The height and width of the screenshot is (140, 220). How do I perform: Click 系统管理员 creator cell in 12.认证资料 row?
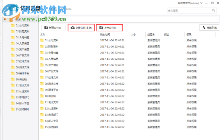(153, 109)
